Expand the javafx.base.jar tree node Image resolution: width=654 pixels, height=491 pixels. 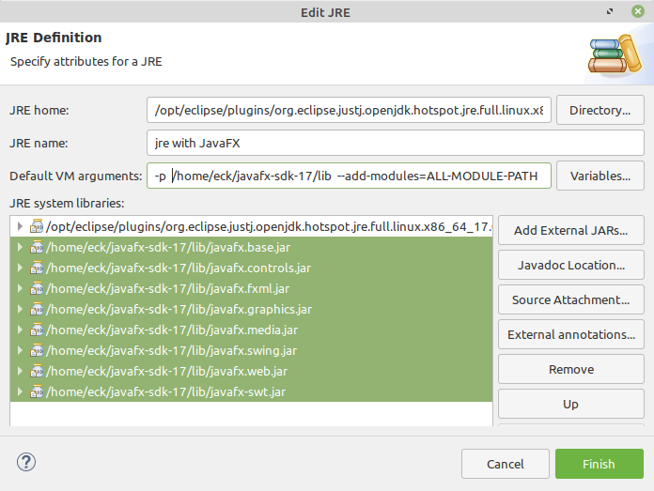[20, 247]
